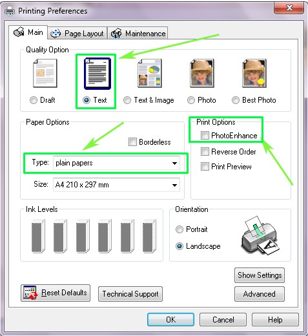Confirm with the OK button
The width and height of the screenshot is (308, 336).
point(170,320)
